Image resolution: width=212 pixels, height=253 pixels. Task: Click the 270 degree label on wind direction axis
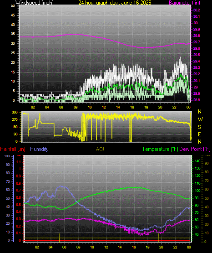click(15, 120)
